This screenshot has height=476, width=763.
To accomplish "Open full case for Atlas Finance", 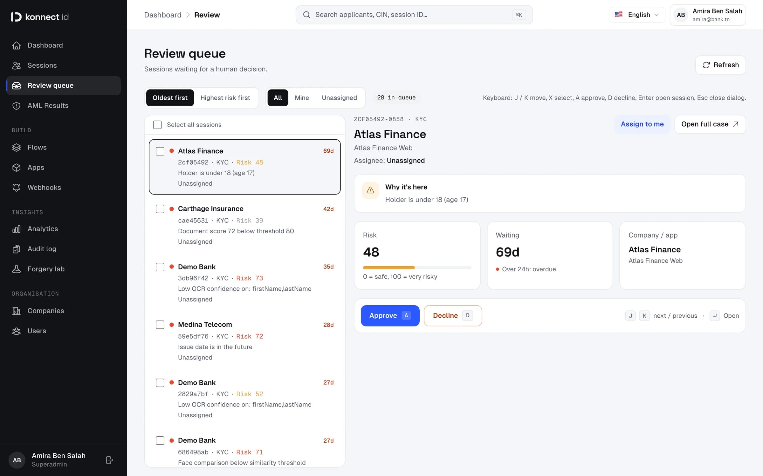I will pos(710,124).
